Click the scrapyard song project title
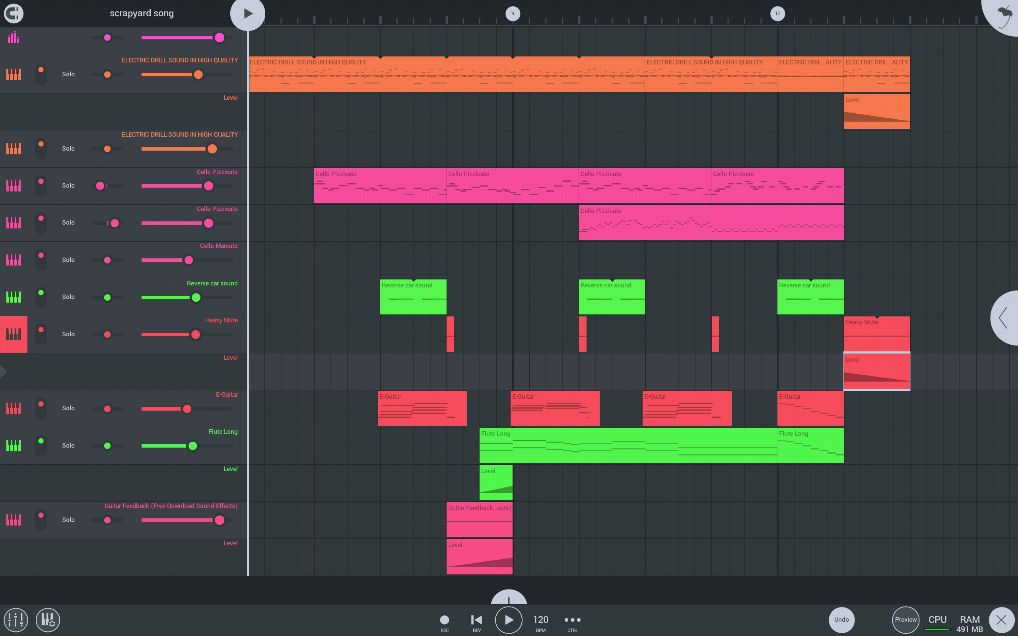The width and height of the screenshot is (1018, 636). (x=141, y=13)
